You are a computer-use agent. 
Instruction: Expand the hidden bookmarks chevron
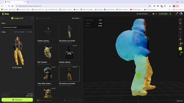(169, 9)
